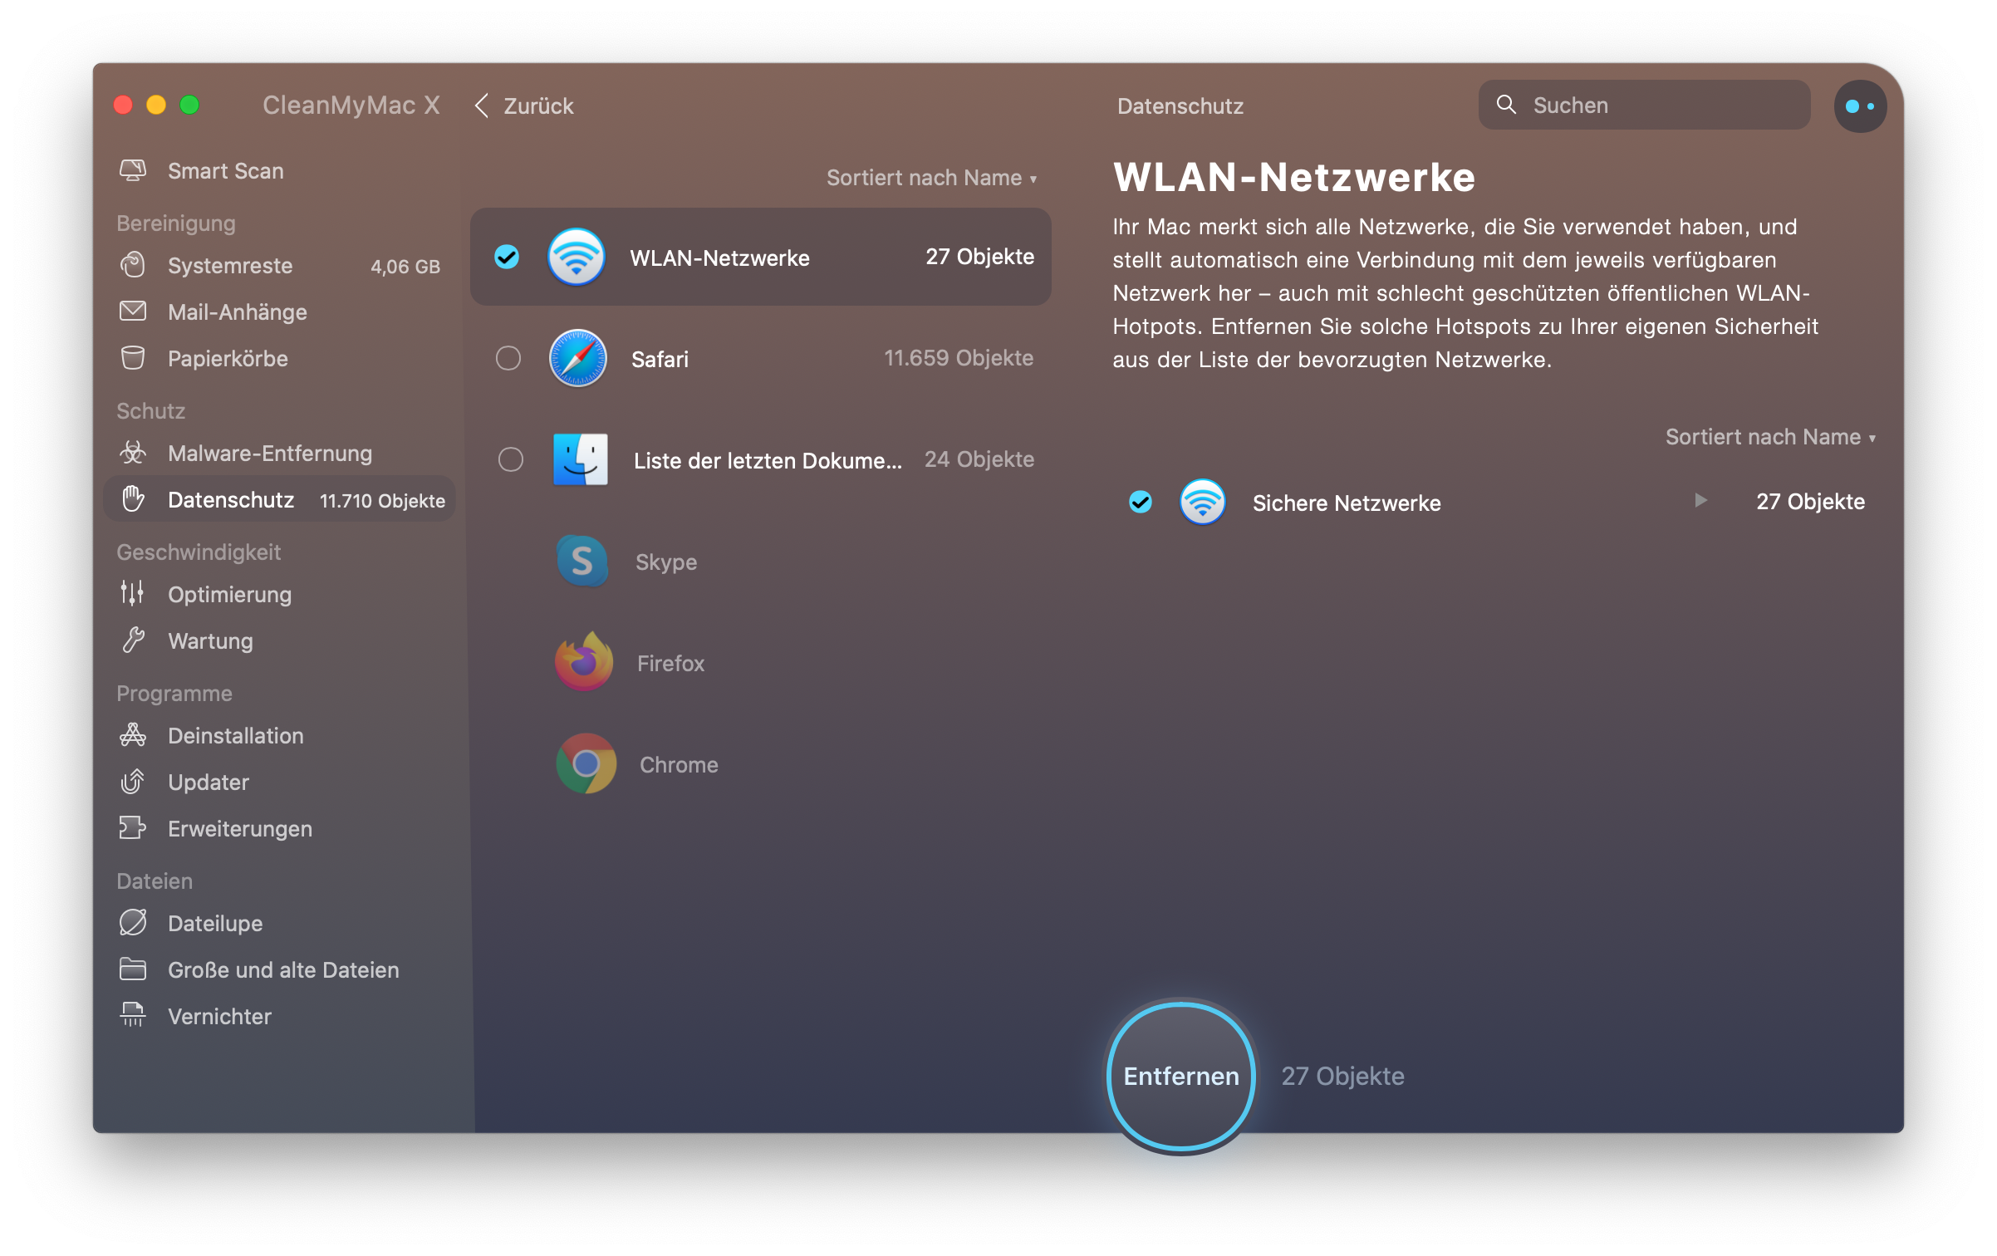The height and width of the screenshot is (1256, 1997).
Task: Select the Safari row label
Action: pyautogui.click(x=660, y=359)
